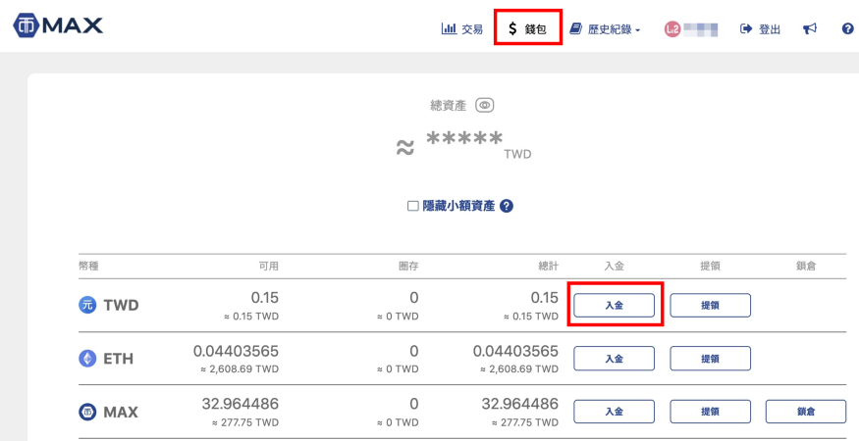Click the 總資產 label
Image resolution: width=859 pixels, height=441 pixels.
[x=448, y=106]
